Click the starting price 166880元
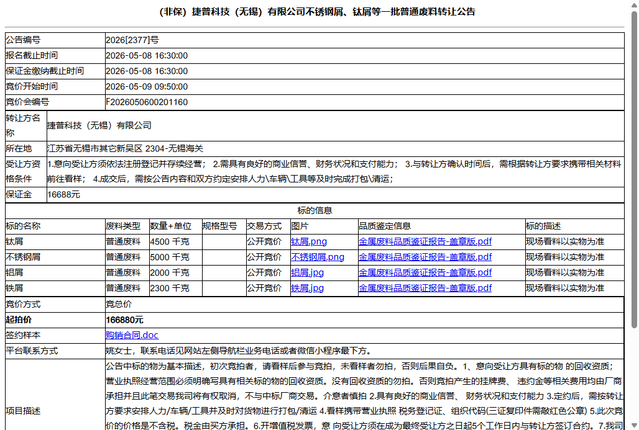This screenshot has width=639, height=430. click(x=125, y=320)
